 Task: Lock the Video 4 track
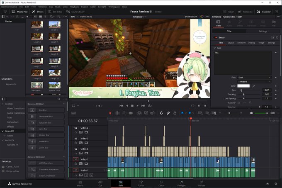(x=75, y=132)
